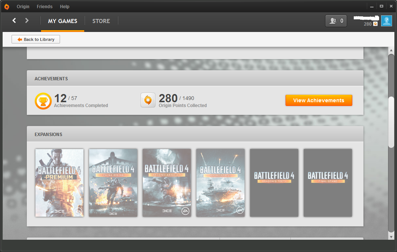Click the 280 points value in the header

[368, 24]
